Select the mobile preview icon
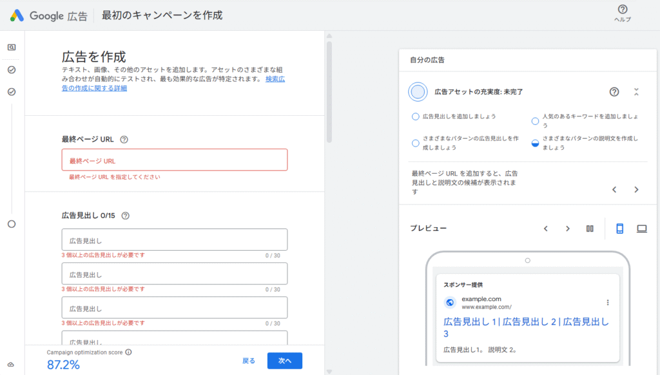This screenshot has width=660, height=375. click(x=619, y=228)
